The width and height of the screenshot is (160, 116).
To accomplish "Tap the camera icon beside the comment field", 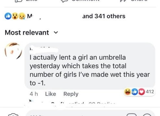I will point(13,115).
